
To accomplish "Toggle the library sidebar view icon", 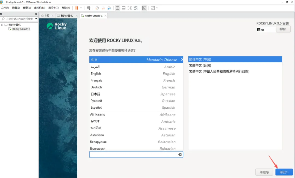I will 117,8.
